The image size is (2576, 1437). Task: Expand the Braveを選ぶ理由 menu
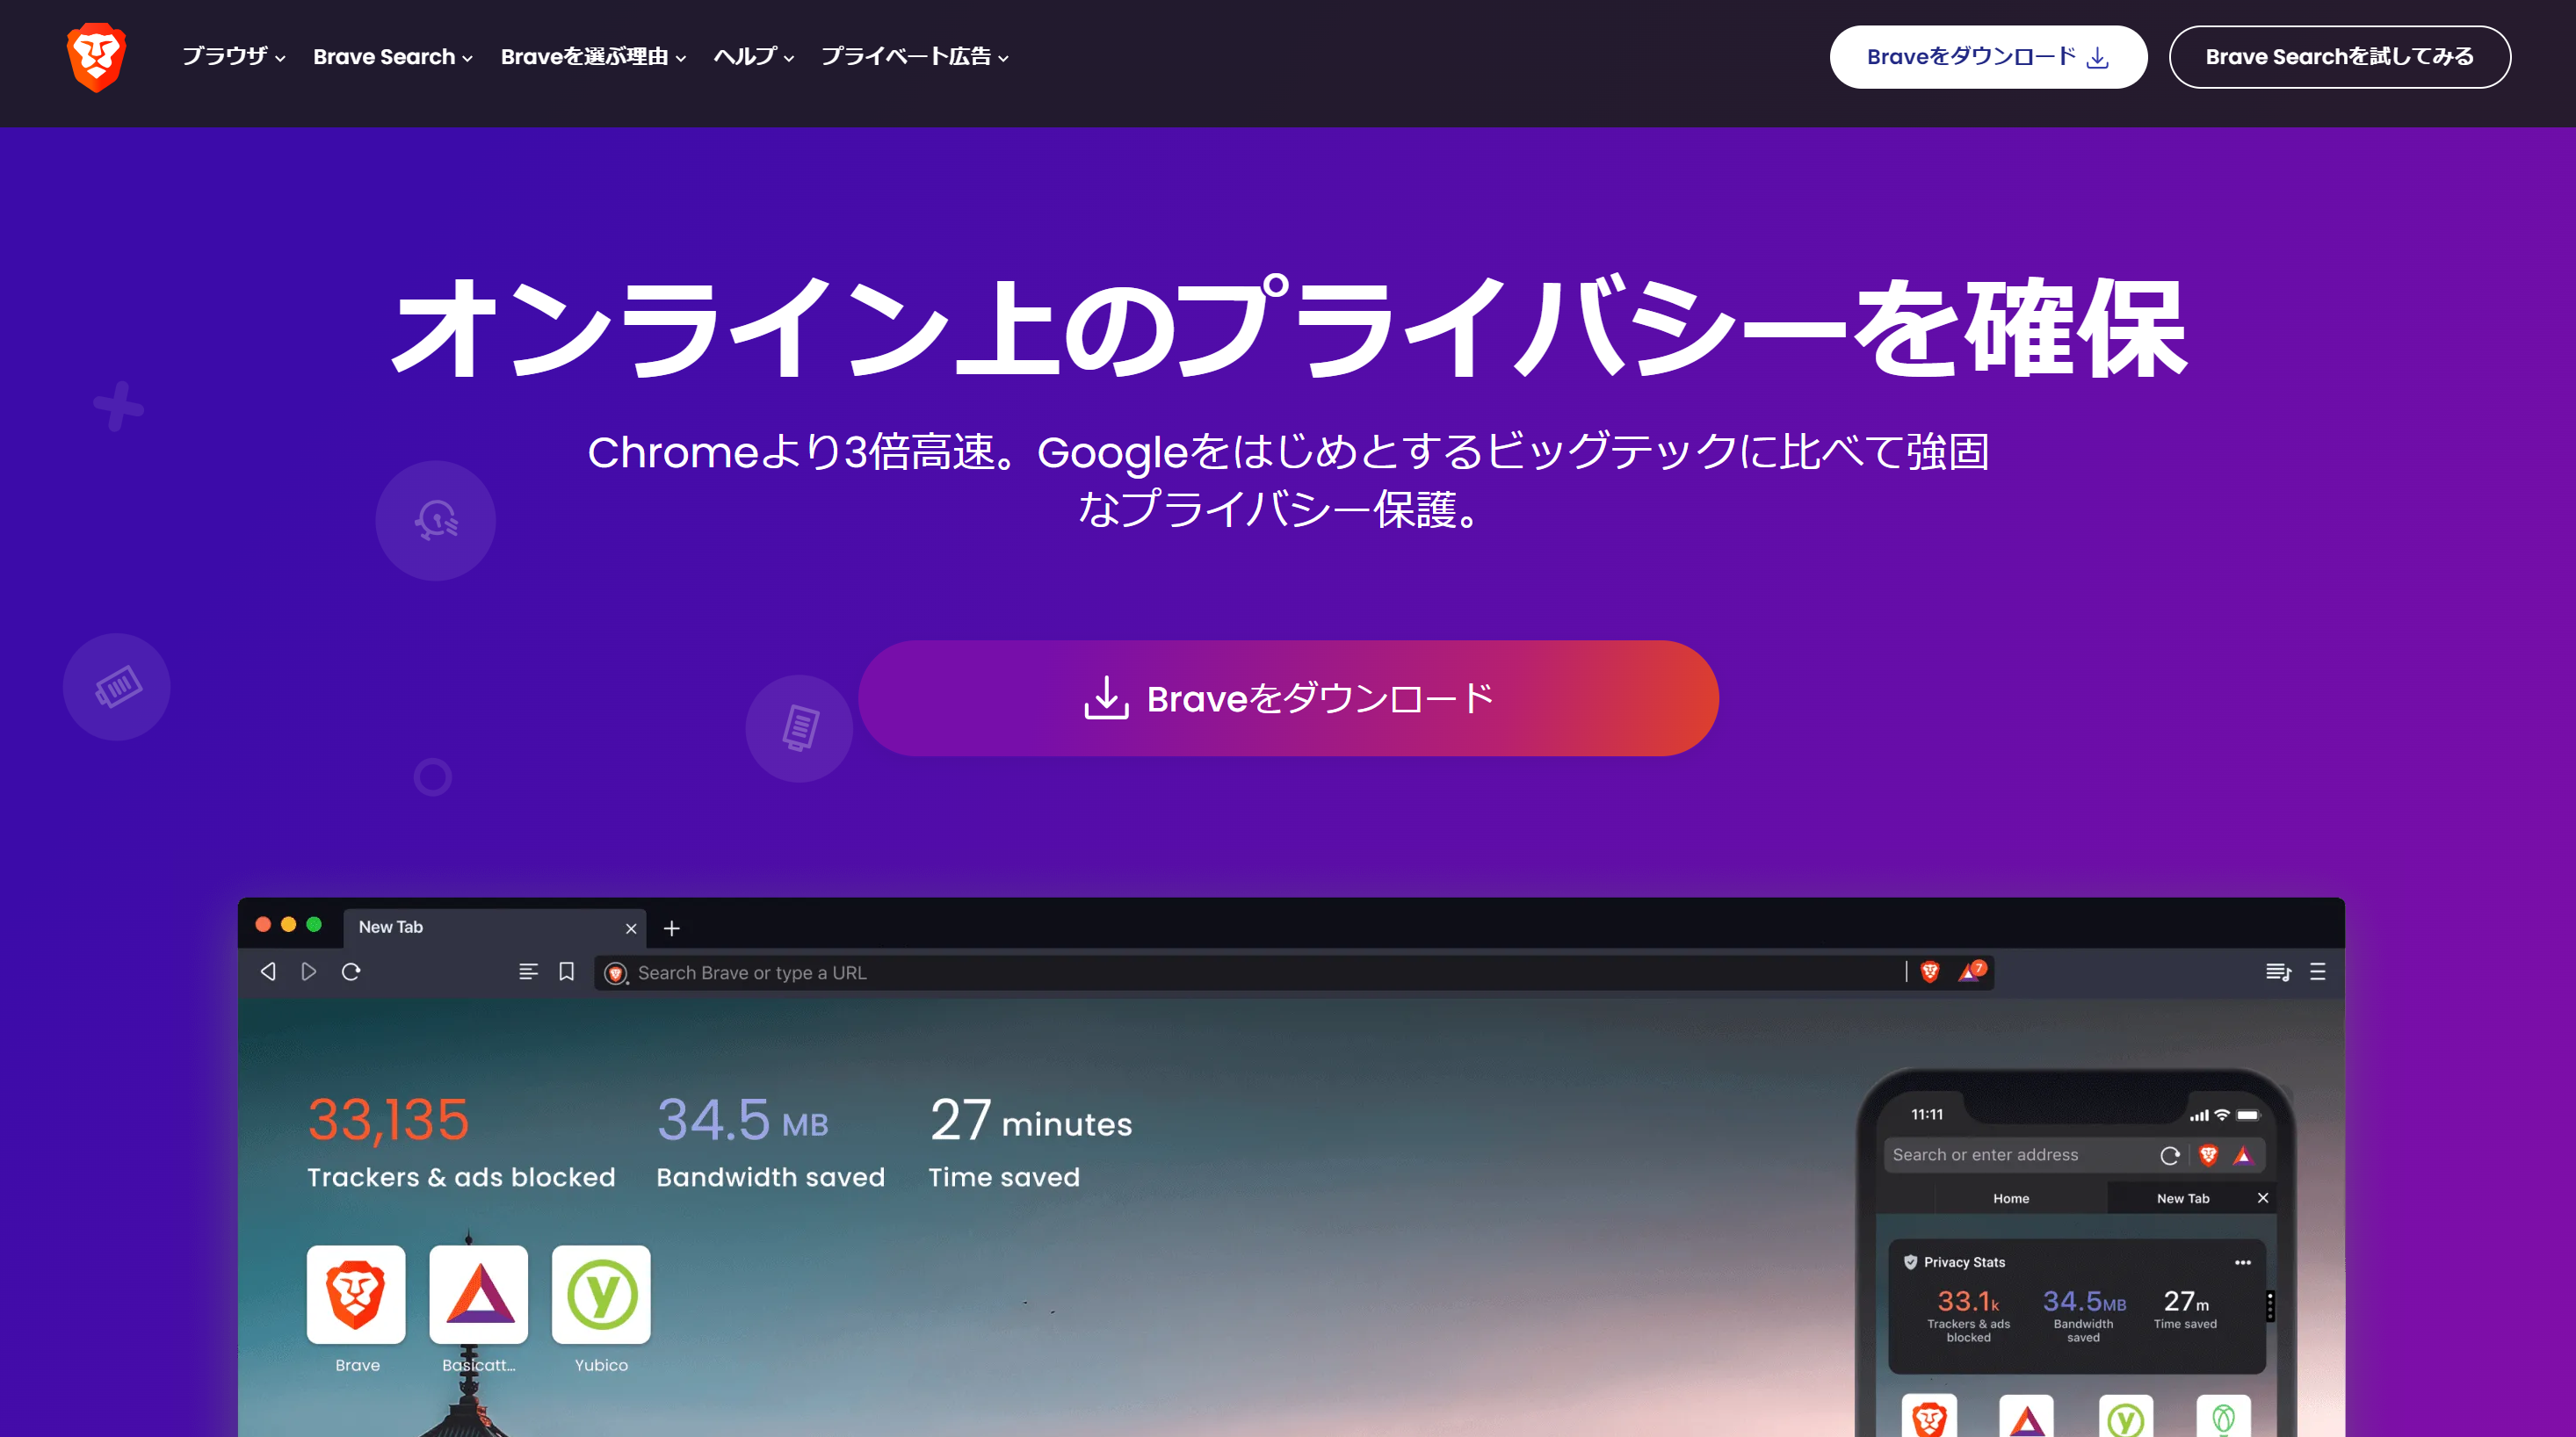pos(593,57)
